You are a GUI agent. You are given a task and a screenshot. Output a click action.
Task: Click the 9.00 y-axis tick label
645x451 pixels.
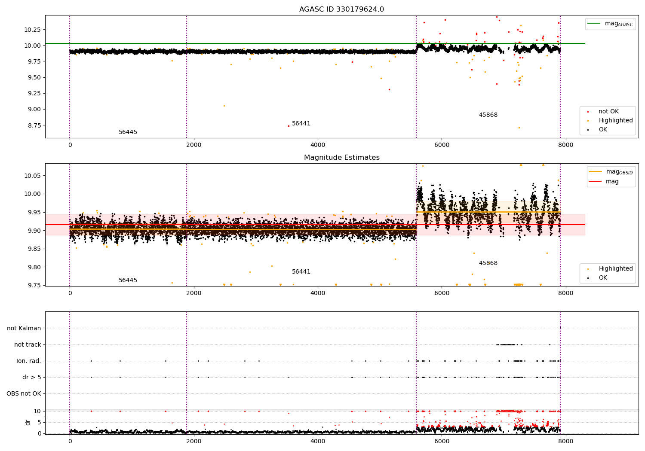[x=34, y=109]
